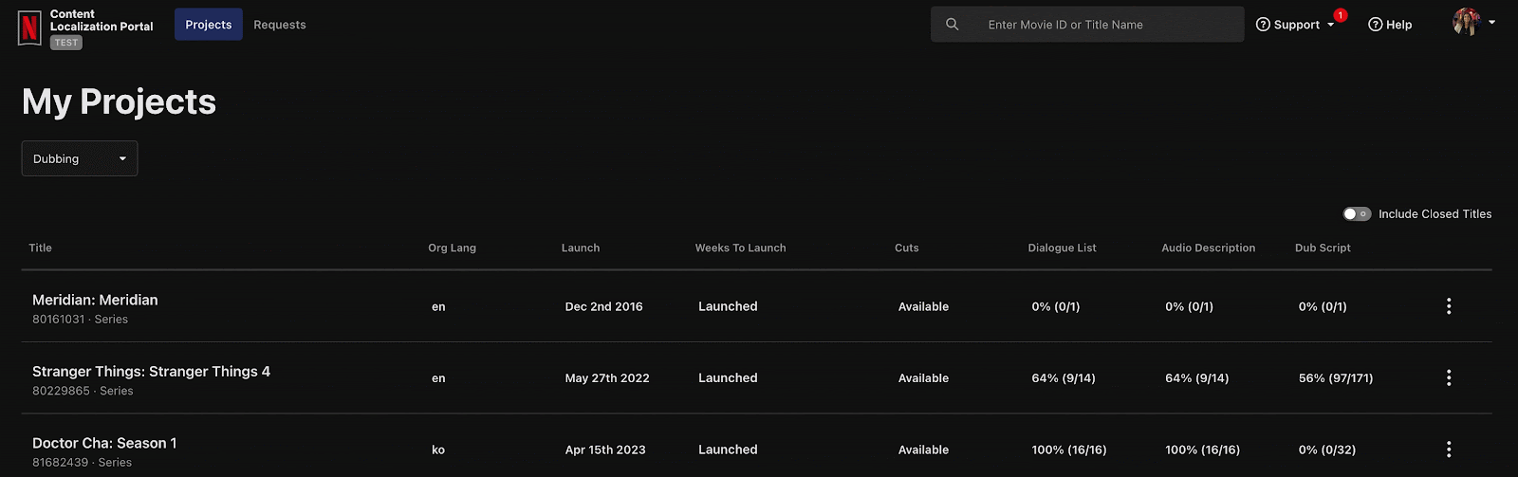Click the red notification badge

(x=1340, y=15)
